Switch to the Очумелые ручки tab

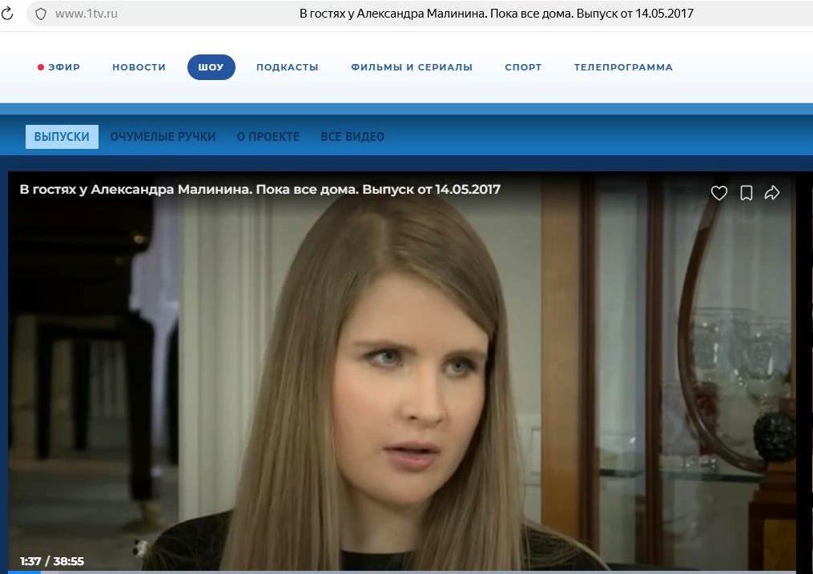click(163, 137)
